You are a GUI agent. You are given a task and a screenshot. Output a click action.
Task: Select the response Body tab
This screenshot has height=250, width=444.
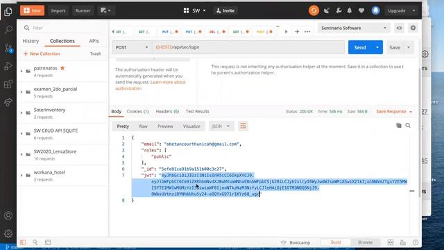(x=116, y=111)
